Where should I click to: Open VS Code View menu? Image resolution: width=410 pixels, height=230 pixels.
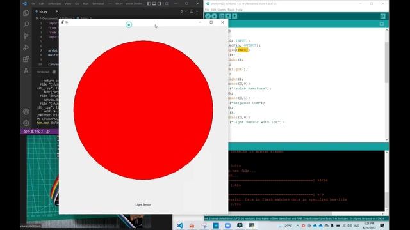tap(68, 4)
